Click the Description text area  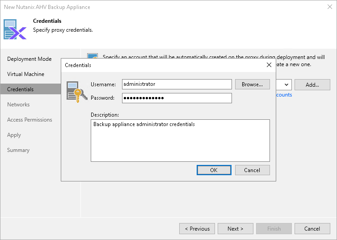tap(180, 140)
